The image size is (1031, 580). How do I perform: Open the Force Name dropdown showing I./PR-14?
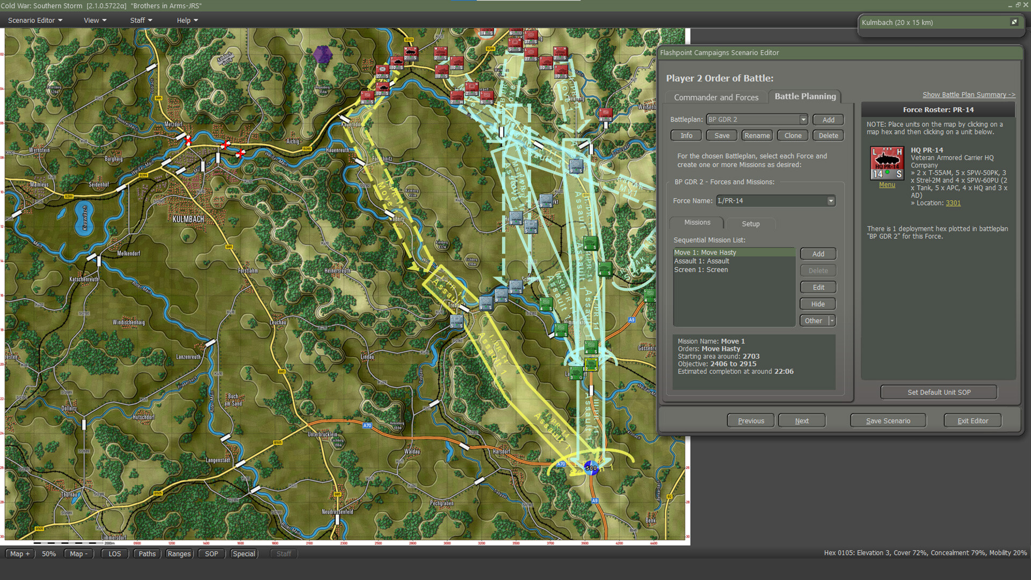coord(830,200)
